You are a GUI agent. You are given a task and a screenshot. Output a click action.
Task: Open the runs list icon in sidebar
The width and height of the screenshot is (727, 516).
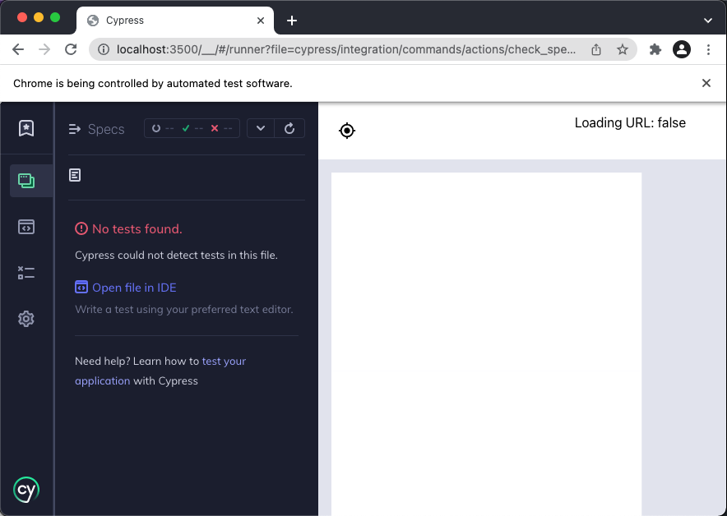point(26,273)
